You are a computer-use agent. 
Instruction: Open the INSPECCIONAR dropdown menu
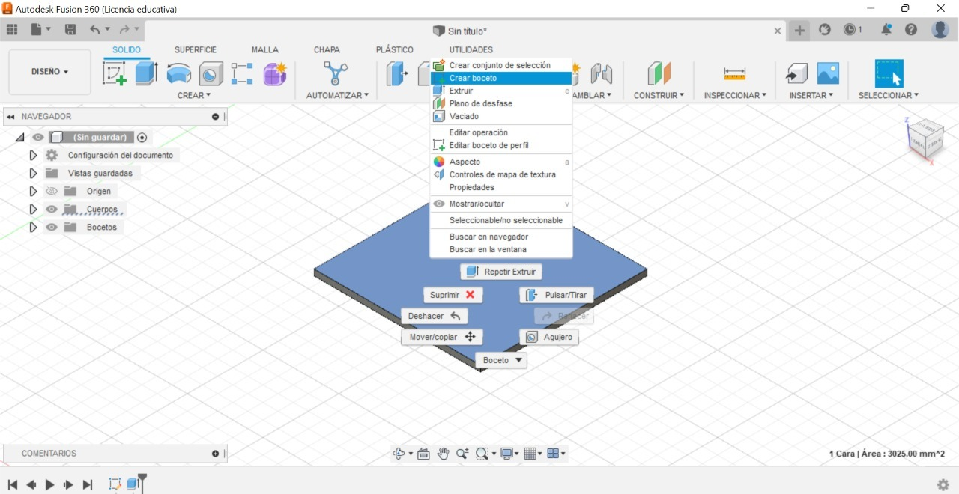pyautogui.click(x=735, y=95)
